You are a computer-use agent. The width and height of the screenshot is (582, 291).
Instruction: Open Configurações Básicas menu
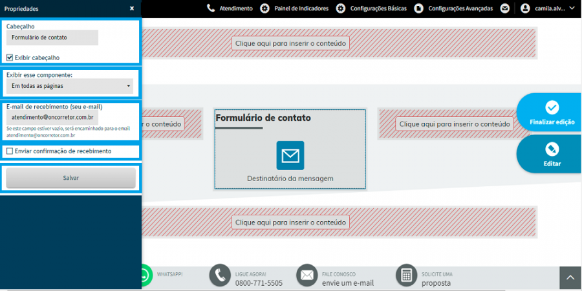pos(371,8)
